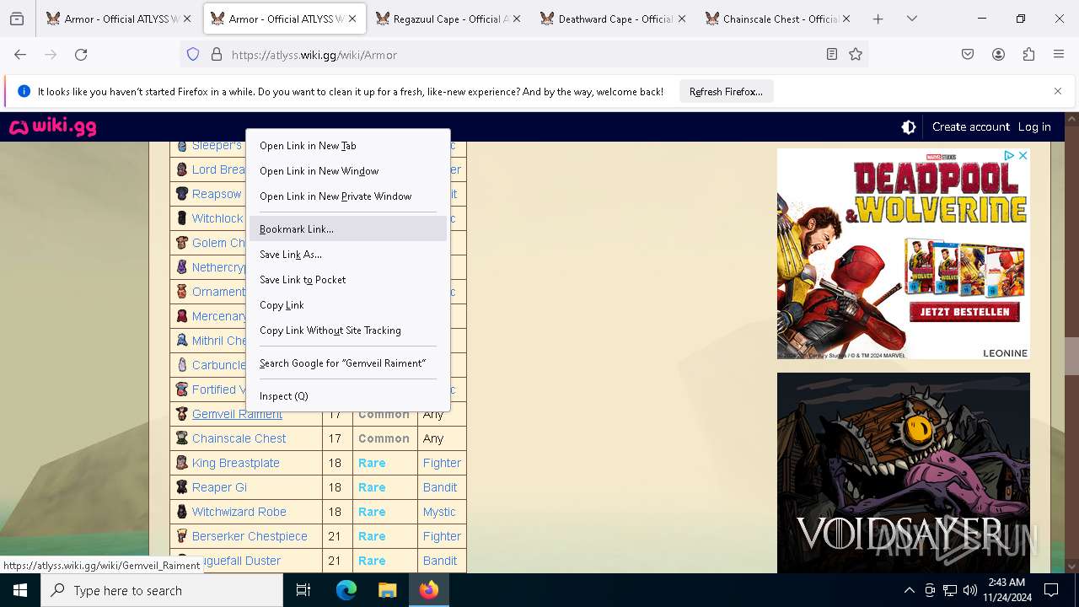Viewport: 1079px width, 607px height.
Task: Choose Inspect (Q) from context menu
Action: [348, 396]
